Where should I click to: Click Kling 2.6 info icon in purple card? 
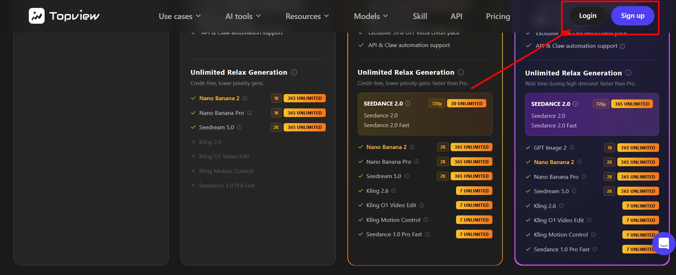point(562,206)
